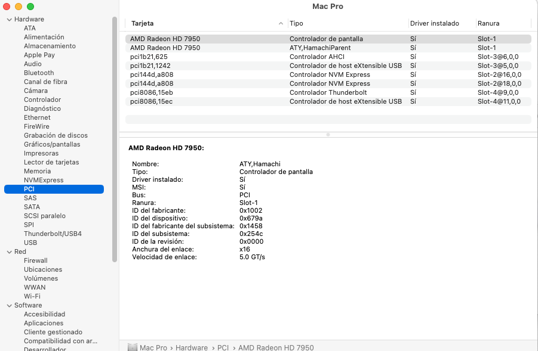Select Firewall under Red
The height and width of the screenshot is (351, 538).
[36, 260]
